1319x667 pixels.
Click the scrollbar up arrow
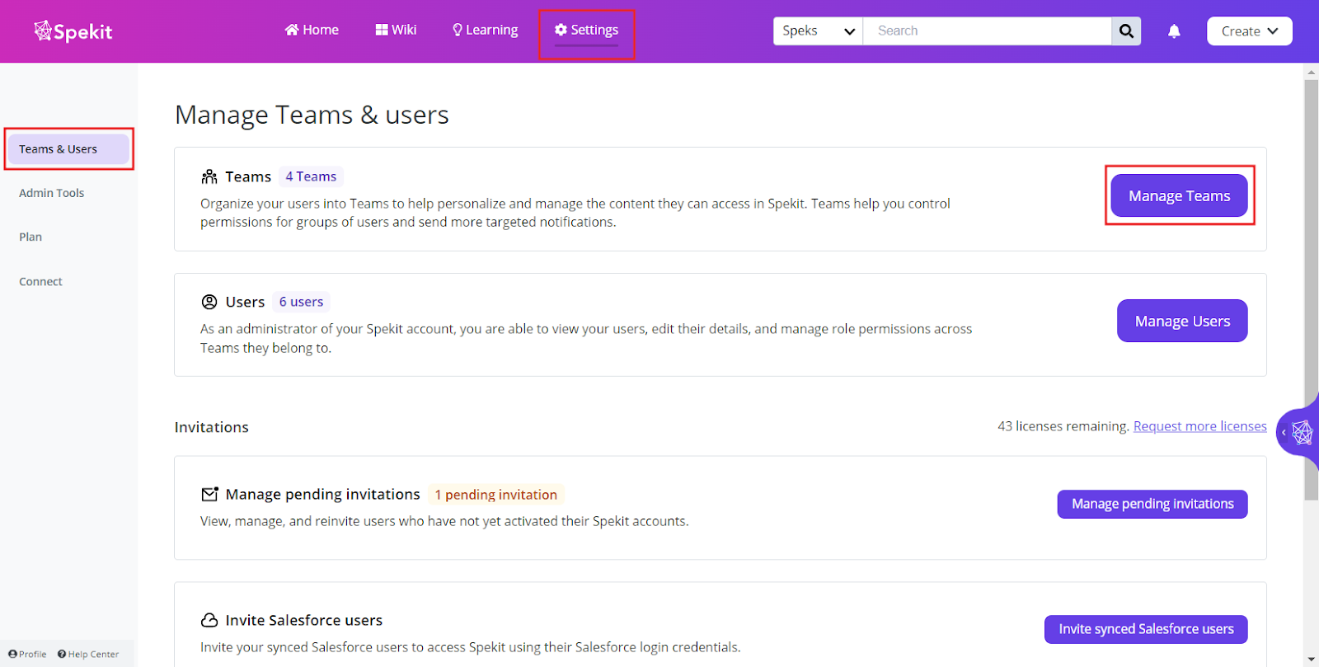(1311, 72)
